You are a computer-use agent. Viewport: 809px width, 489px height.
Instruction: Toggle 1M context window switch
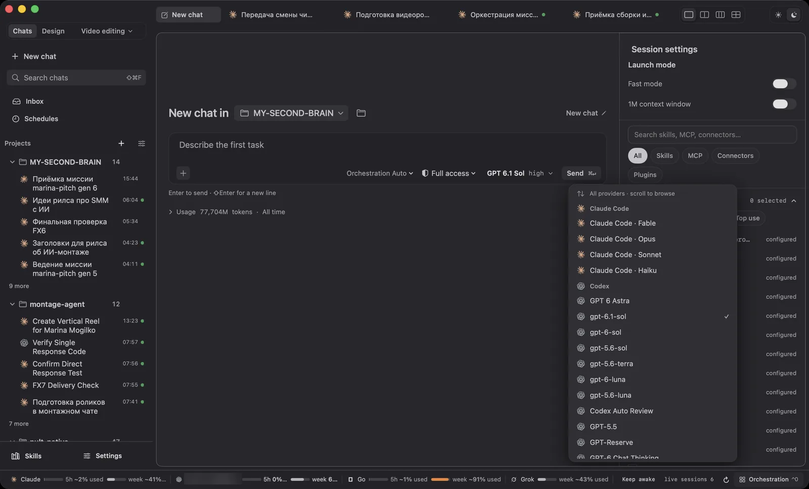pyautogui.click(x=784, y=104)
